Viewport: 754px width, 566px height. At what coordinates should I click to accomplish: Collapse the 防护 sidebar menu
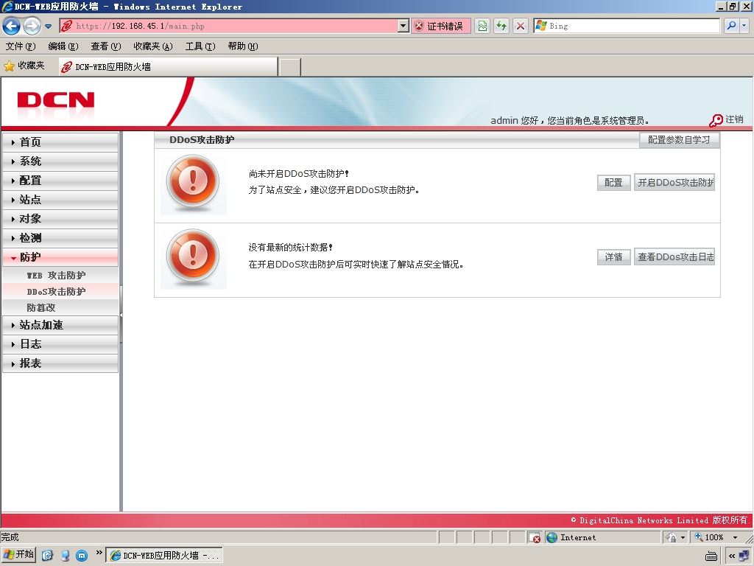60,257
